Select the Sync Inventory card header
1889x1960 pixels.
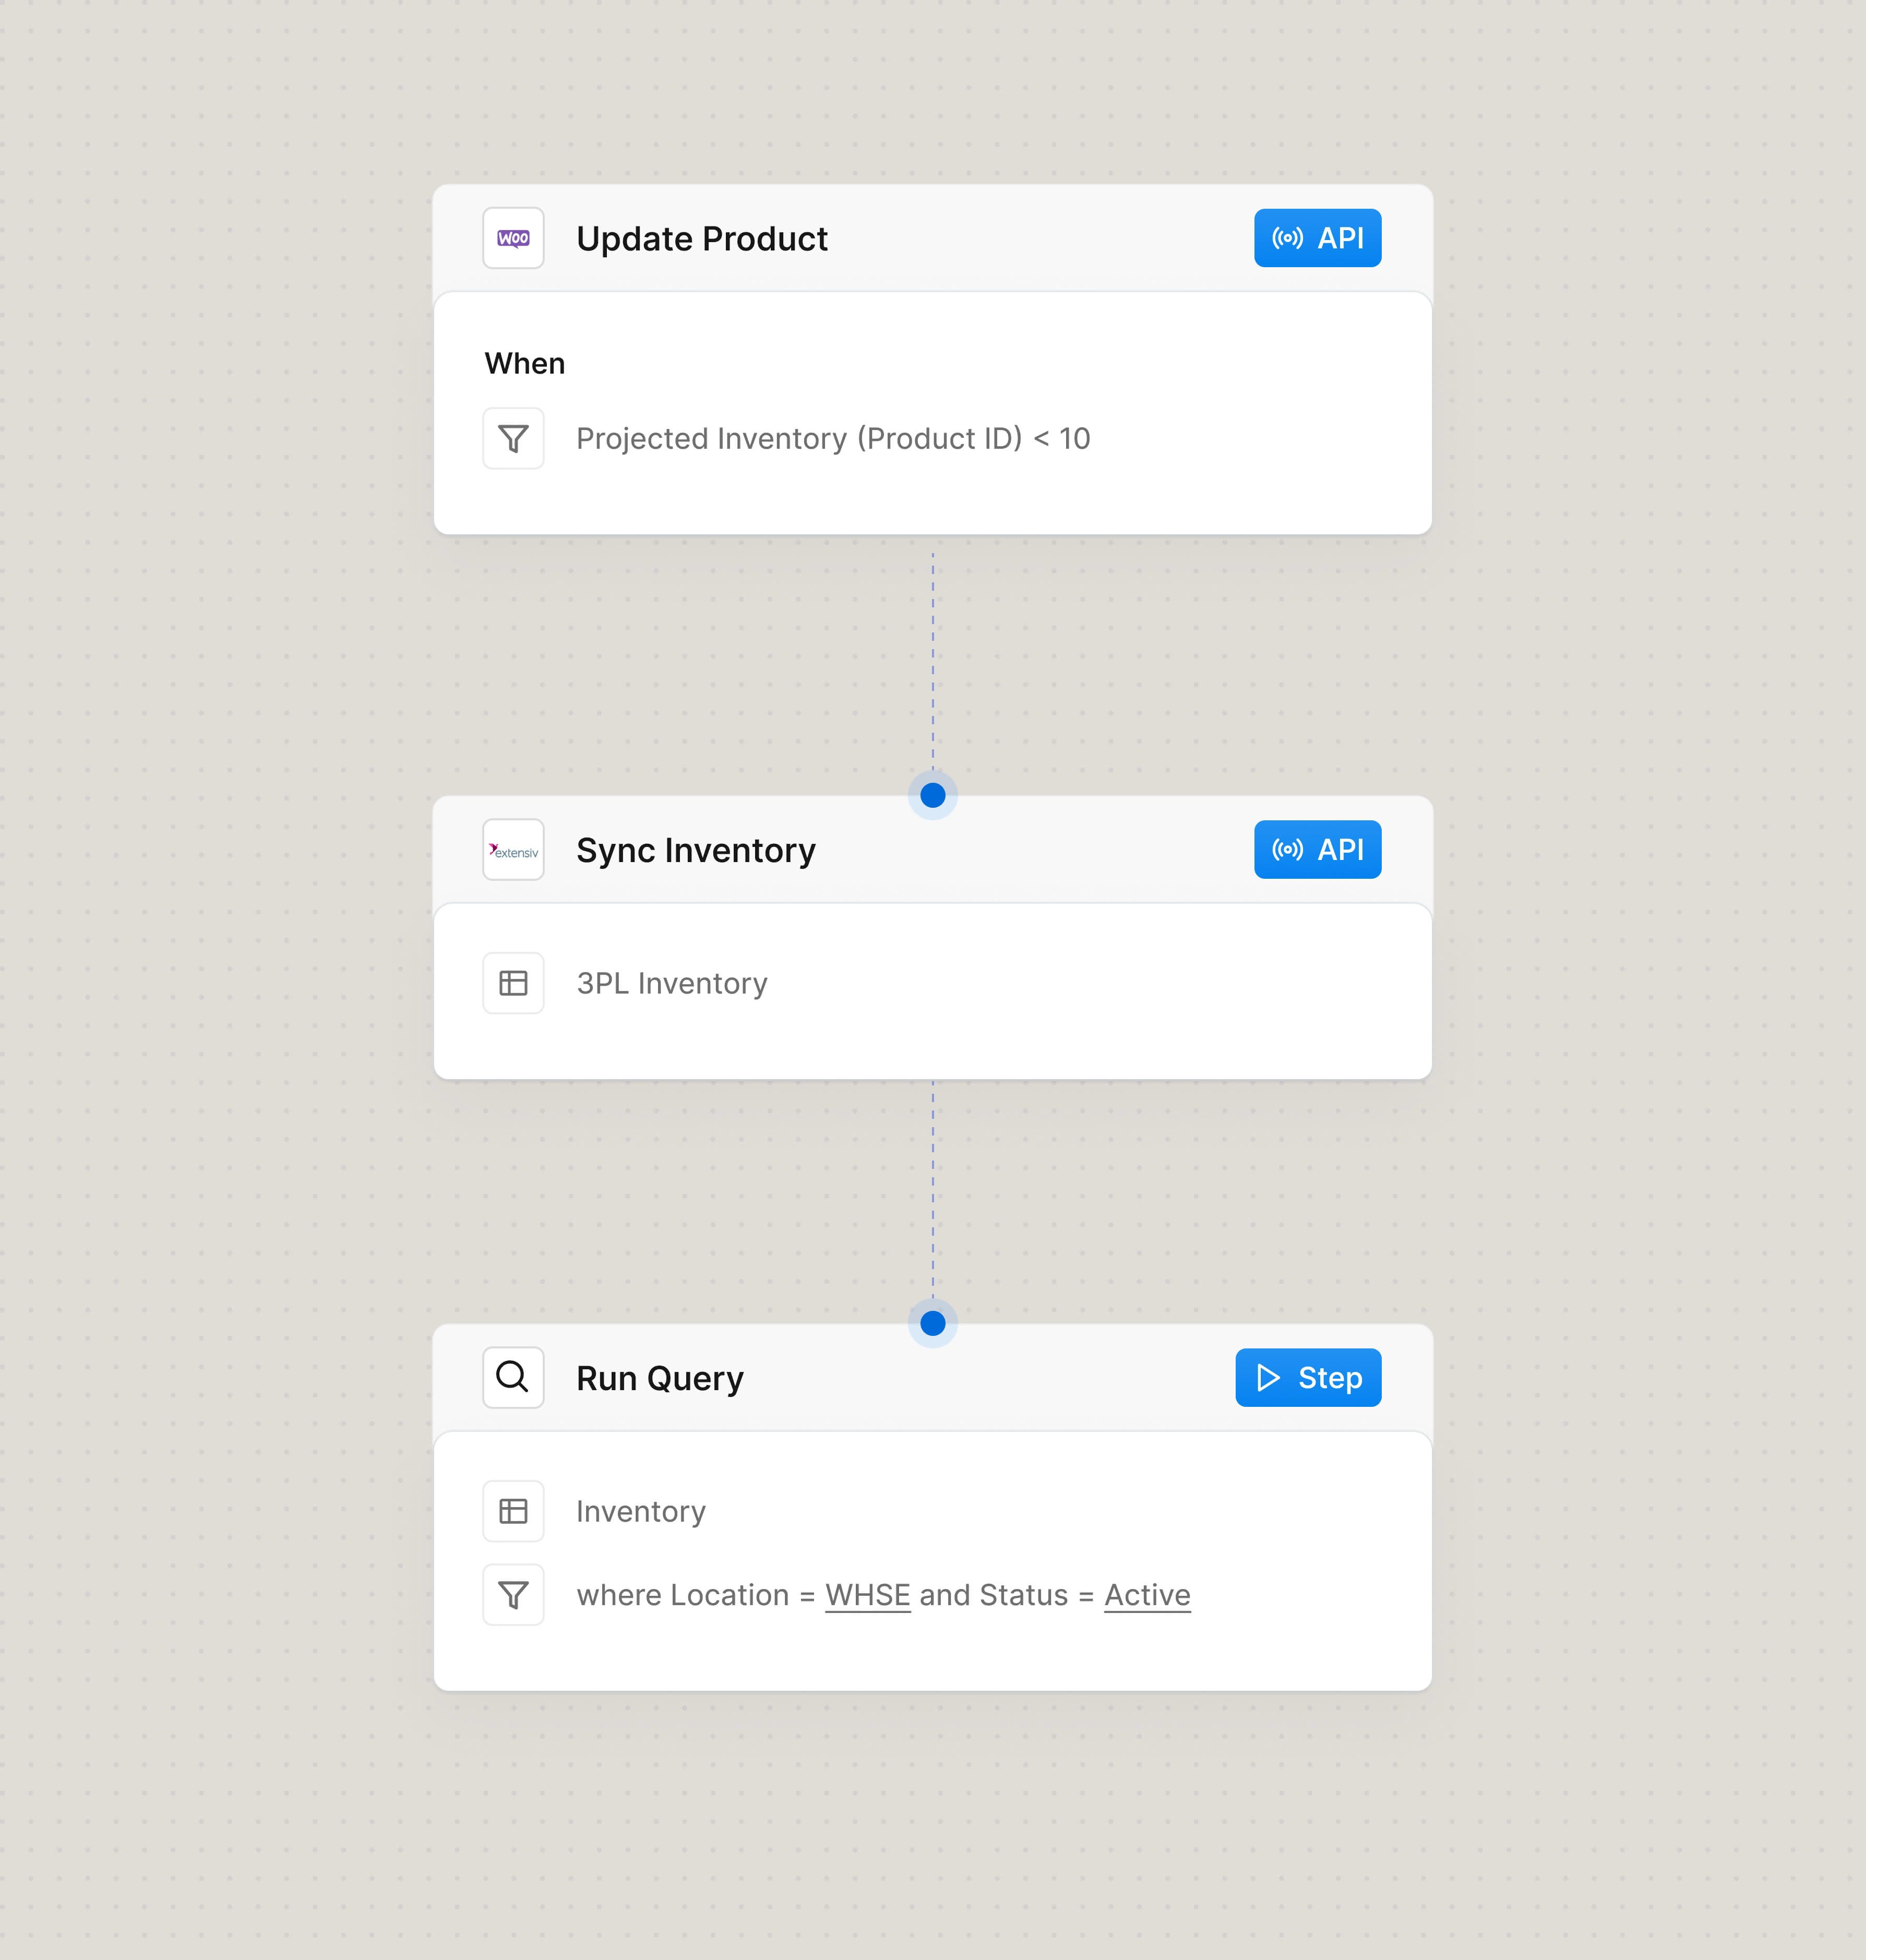(x=696, y=849)
